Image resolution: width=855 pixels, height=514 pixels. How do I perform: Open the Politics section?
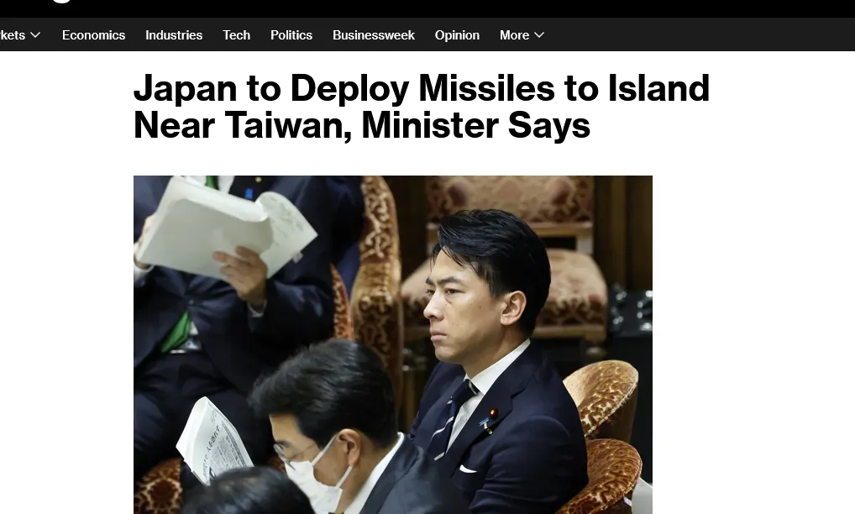[291, 35]
